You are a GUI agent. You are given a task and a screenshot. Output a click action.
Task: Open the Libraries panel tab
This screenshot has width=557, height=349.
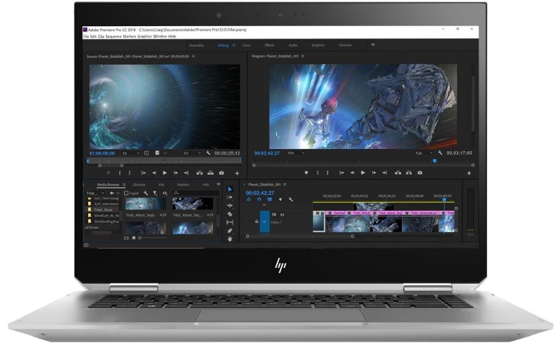click(139, 185)
